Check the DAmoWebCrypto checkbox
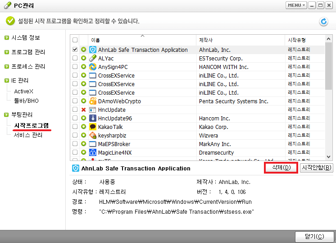 [75, 101]
